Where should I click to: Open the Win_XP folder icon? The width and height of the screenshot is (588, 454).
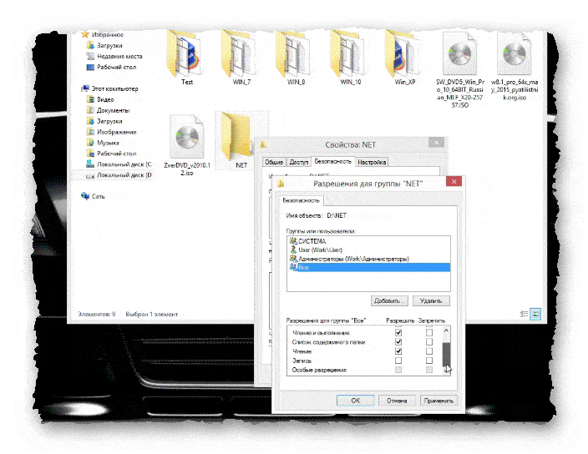403,53
